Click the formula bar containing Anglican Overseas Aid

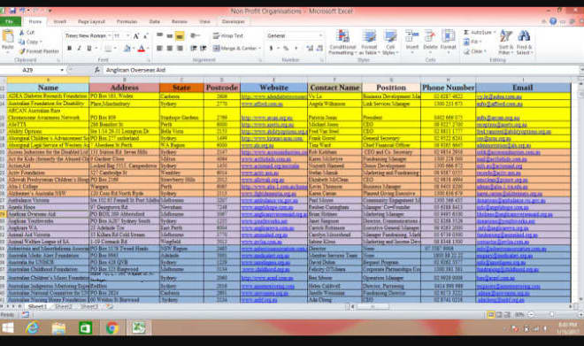341,70
